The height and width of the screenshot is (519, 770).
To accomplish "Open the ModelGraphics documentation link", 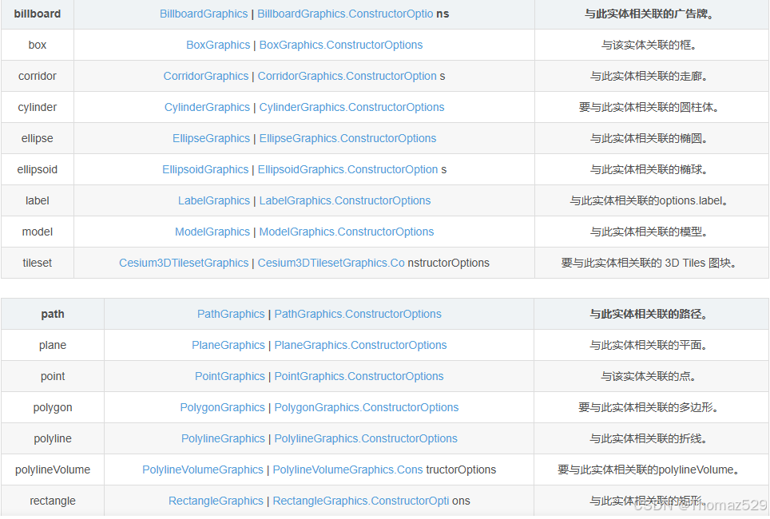I will [212, 232].
